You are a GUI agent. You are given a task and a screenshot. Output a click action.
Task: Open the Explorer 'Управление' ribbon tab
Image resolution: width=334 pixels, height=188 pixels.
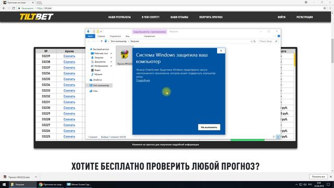click(x=149, y=36)
